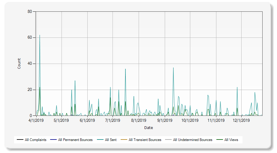Image resolution: width=277 pixels, height=153 pixels.
Task: Click the Count axis title
Action: 19,64
